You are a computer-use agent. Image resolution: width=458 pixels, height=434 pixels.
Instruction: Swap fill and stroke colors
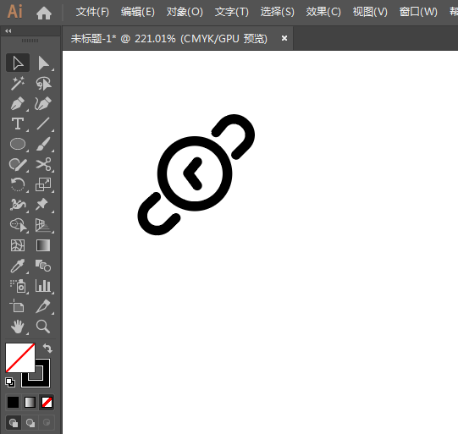tap(47, 349)
